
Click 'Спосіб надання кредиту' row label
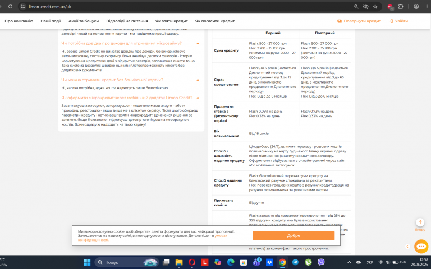[228, 183]
